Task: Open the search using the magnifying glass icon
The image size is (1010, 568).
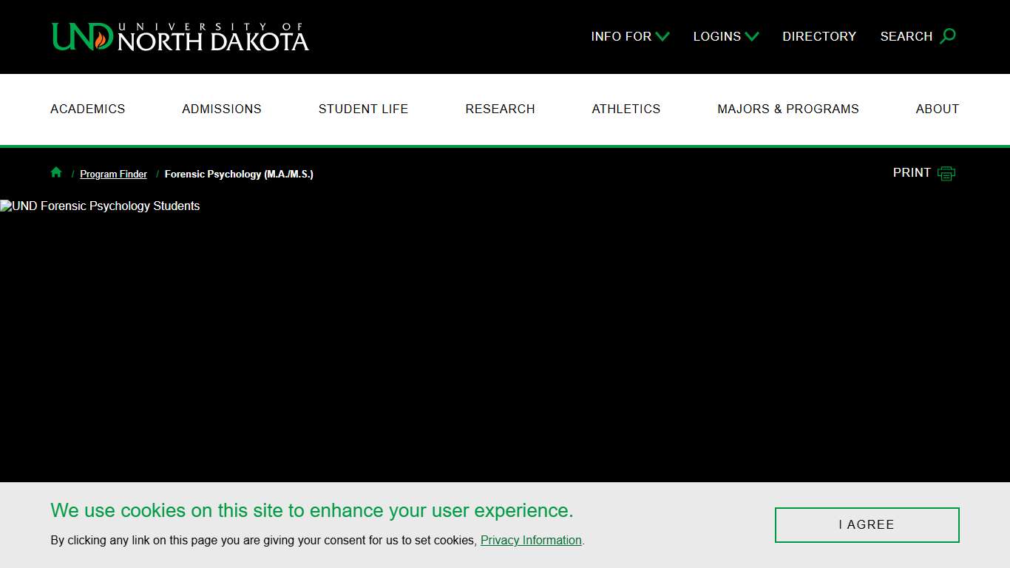Action: (x=948, y=35)
